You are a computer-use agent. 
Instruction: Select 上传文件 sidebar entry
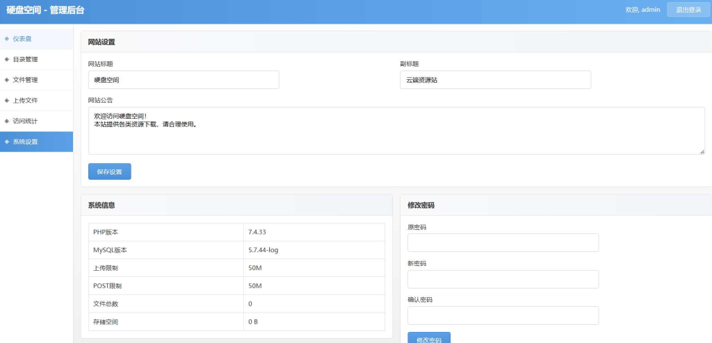(36, 100)
